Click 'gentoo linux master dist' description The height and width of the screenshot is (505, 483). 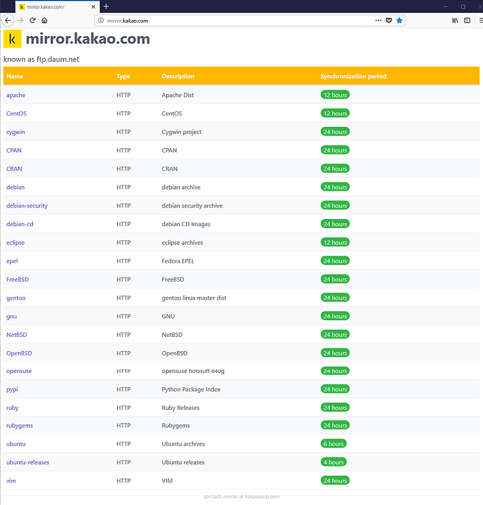click(194, 298)
